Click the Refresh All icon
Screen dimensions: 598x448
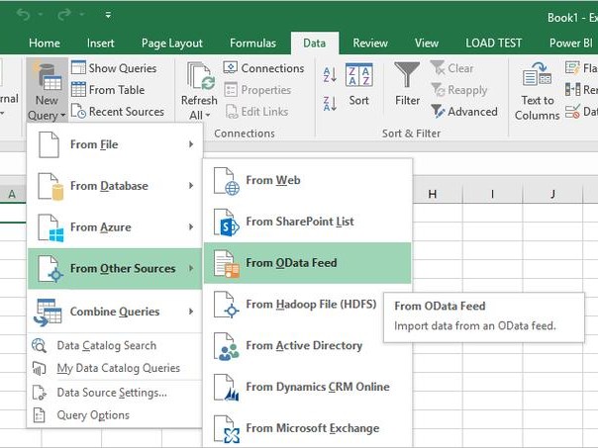(x=201, y=76)
